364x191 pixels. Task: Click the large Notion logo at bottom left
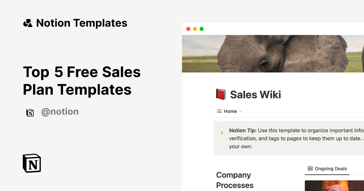pos(32,163)
